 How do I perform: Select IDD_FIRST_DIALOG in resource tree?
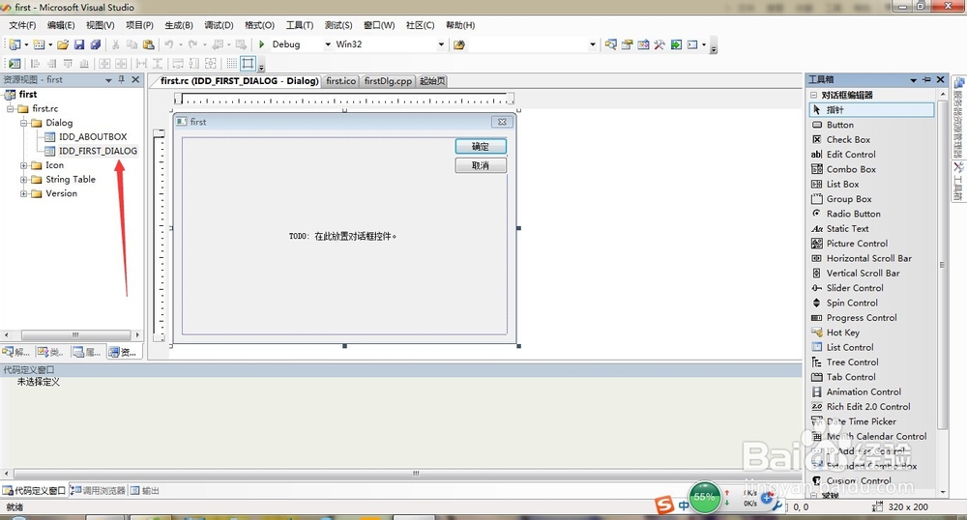[98, 151]
